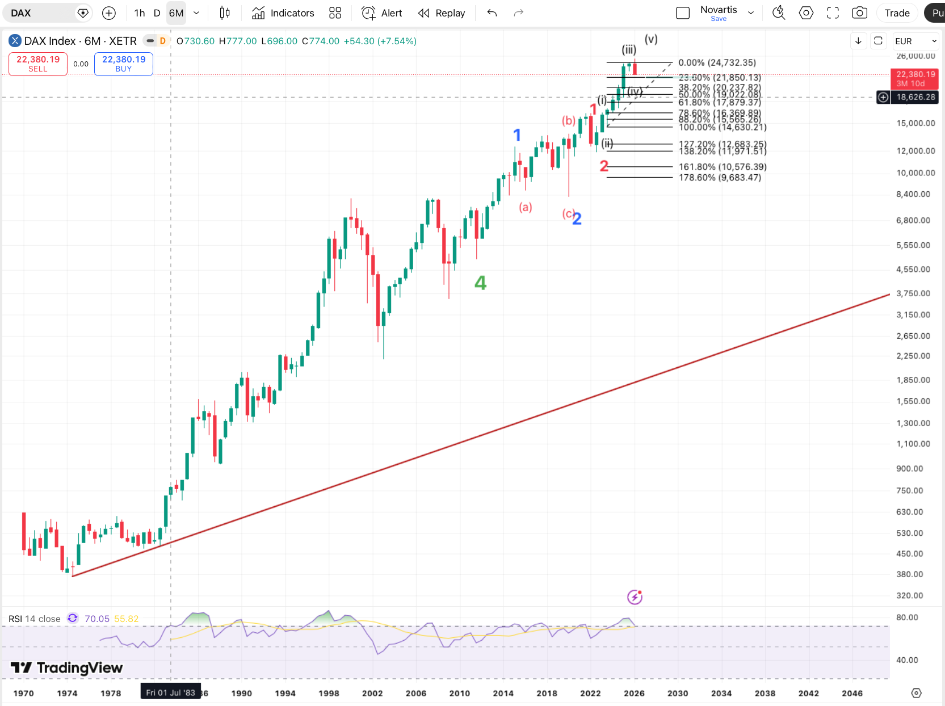Open indicator templates grid icon
Viewport: 945px width, 706px height.
(335, 13)
